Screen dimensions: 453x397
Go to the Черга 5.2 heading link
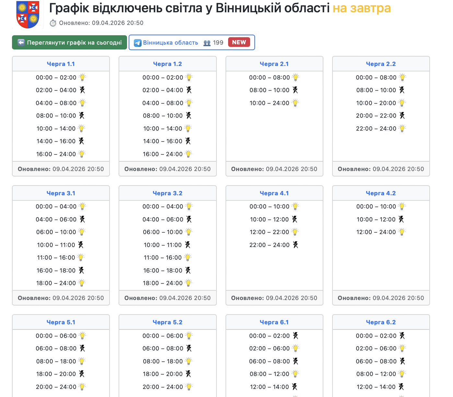(x=168, y=322)
